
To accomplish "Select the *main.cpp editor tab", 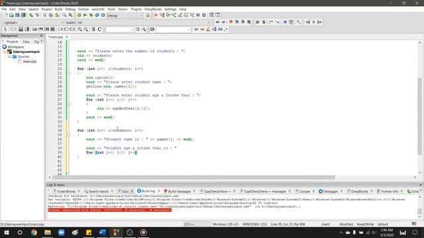I will pos(56,37).
